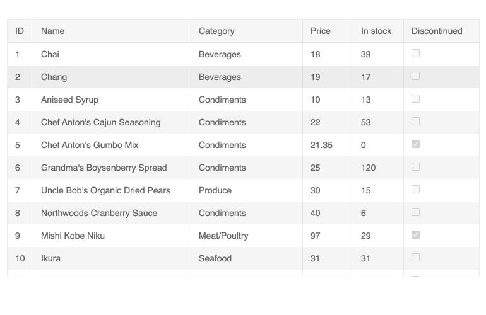Screen dimensions: 486x315
Task: Uncheck Discontinued for Chef Anton's Gumbo Mix
Action: (415, 144)
